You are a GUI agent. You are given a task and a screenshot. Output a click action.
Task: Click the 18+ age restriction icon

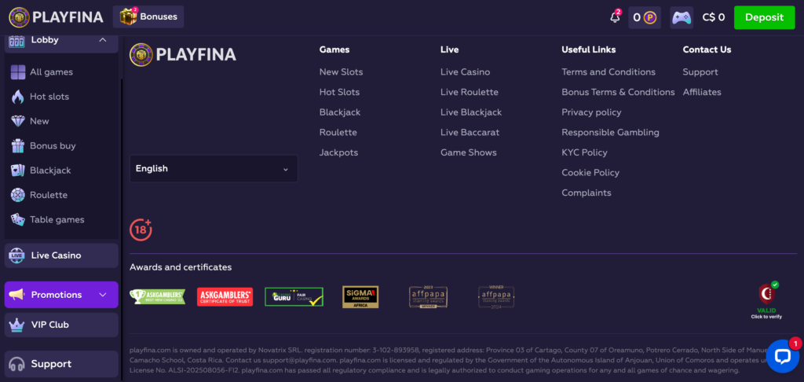141,230
